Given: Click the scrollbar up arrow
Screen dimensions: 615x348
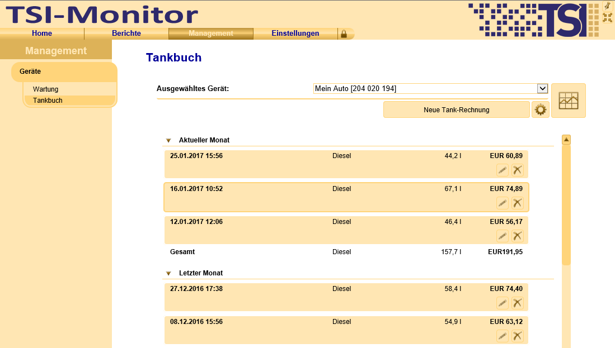Looking at the screenshot, I should pyautogui.click(x=566, y=140).
